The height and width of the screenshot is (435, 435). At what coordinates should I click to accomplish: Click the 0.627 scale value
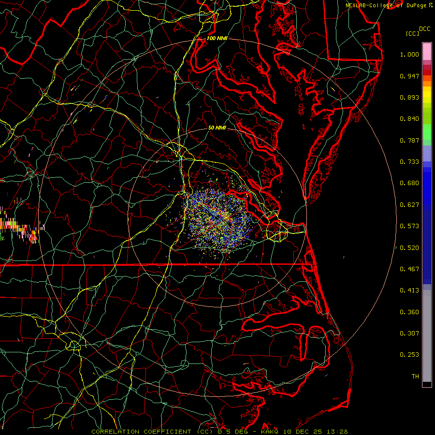pyautogui.click(x=409, y=205)
